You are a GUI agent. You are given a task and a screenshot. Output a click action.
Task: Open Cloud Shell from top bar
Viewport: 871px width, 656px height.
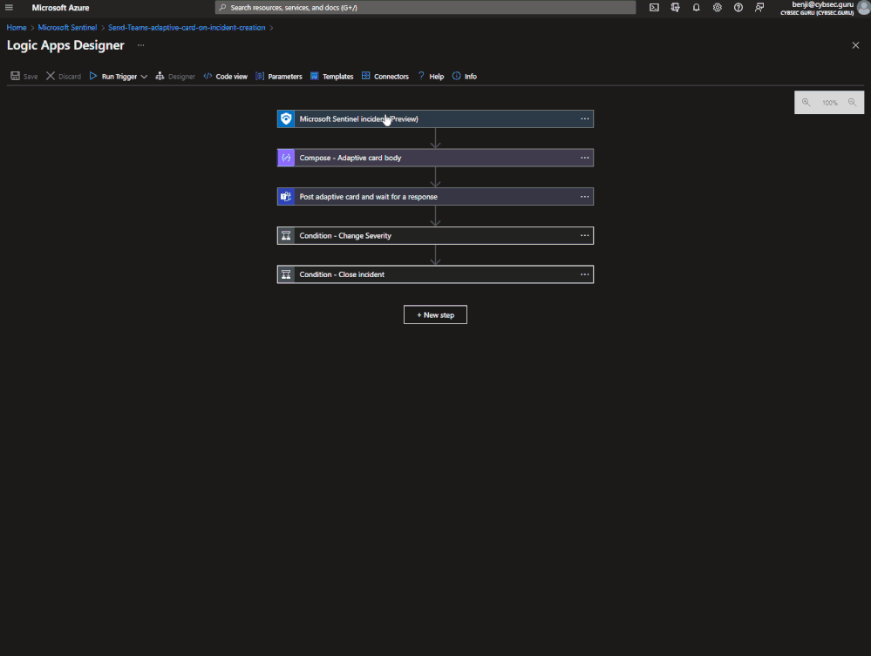[x=654, y=8]
